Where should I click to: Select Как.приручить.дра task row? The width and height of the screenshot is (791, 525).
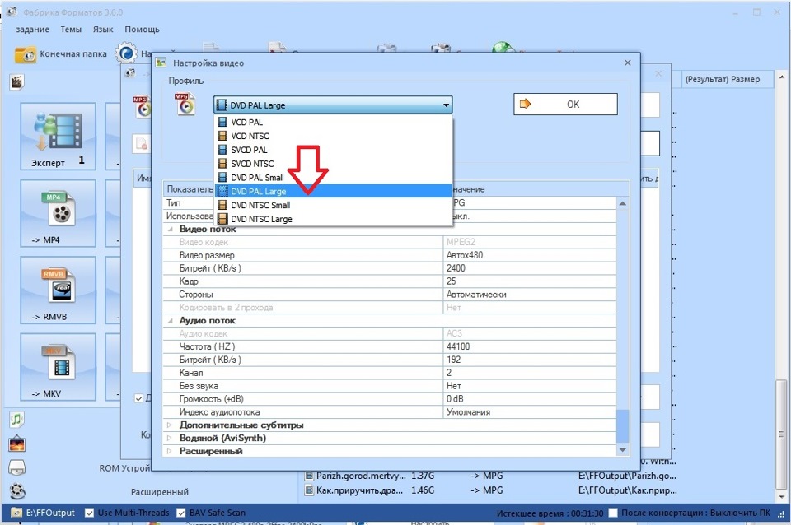[x=490, y=490]
